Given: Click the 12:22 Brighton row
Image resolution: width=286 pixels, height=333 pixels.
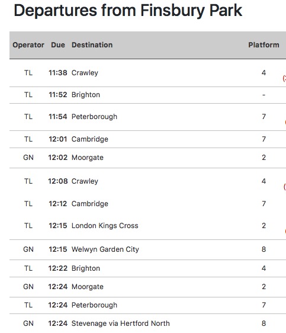Looking at the screenshot, I should 147,268.
